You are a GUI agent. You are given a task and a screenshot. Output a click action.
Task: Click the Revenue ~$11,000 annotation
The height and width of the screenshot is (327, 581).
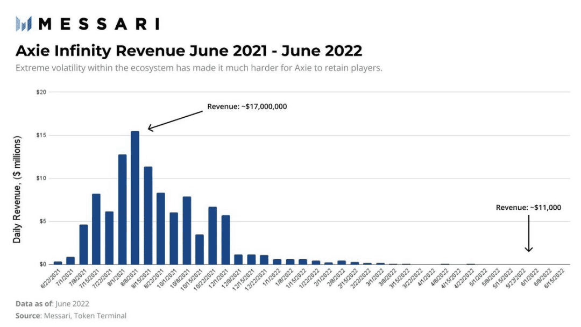528,208
